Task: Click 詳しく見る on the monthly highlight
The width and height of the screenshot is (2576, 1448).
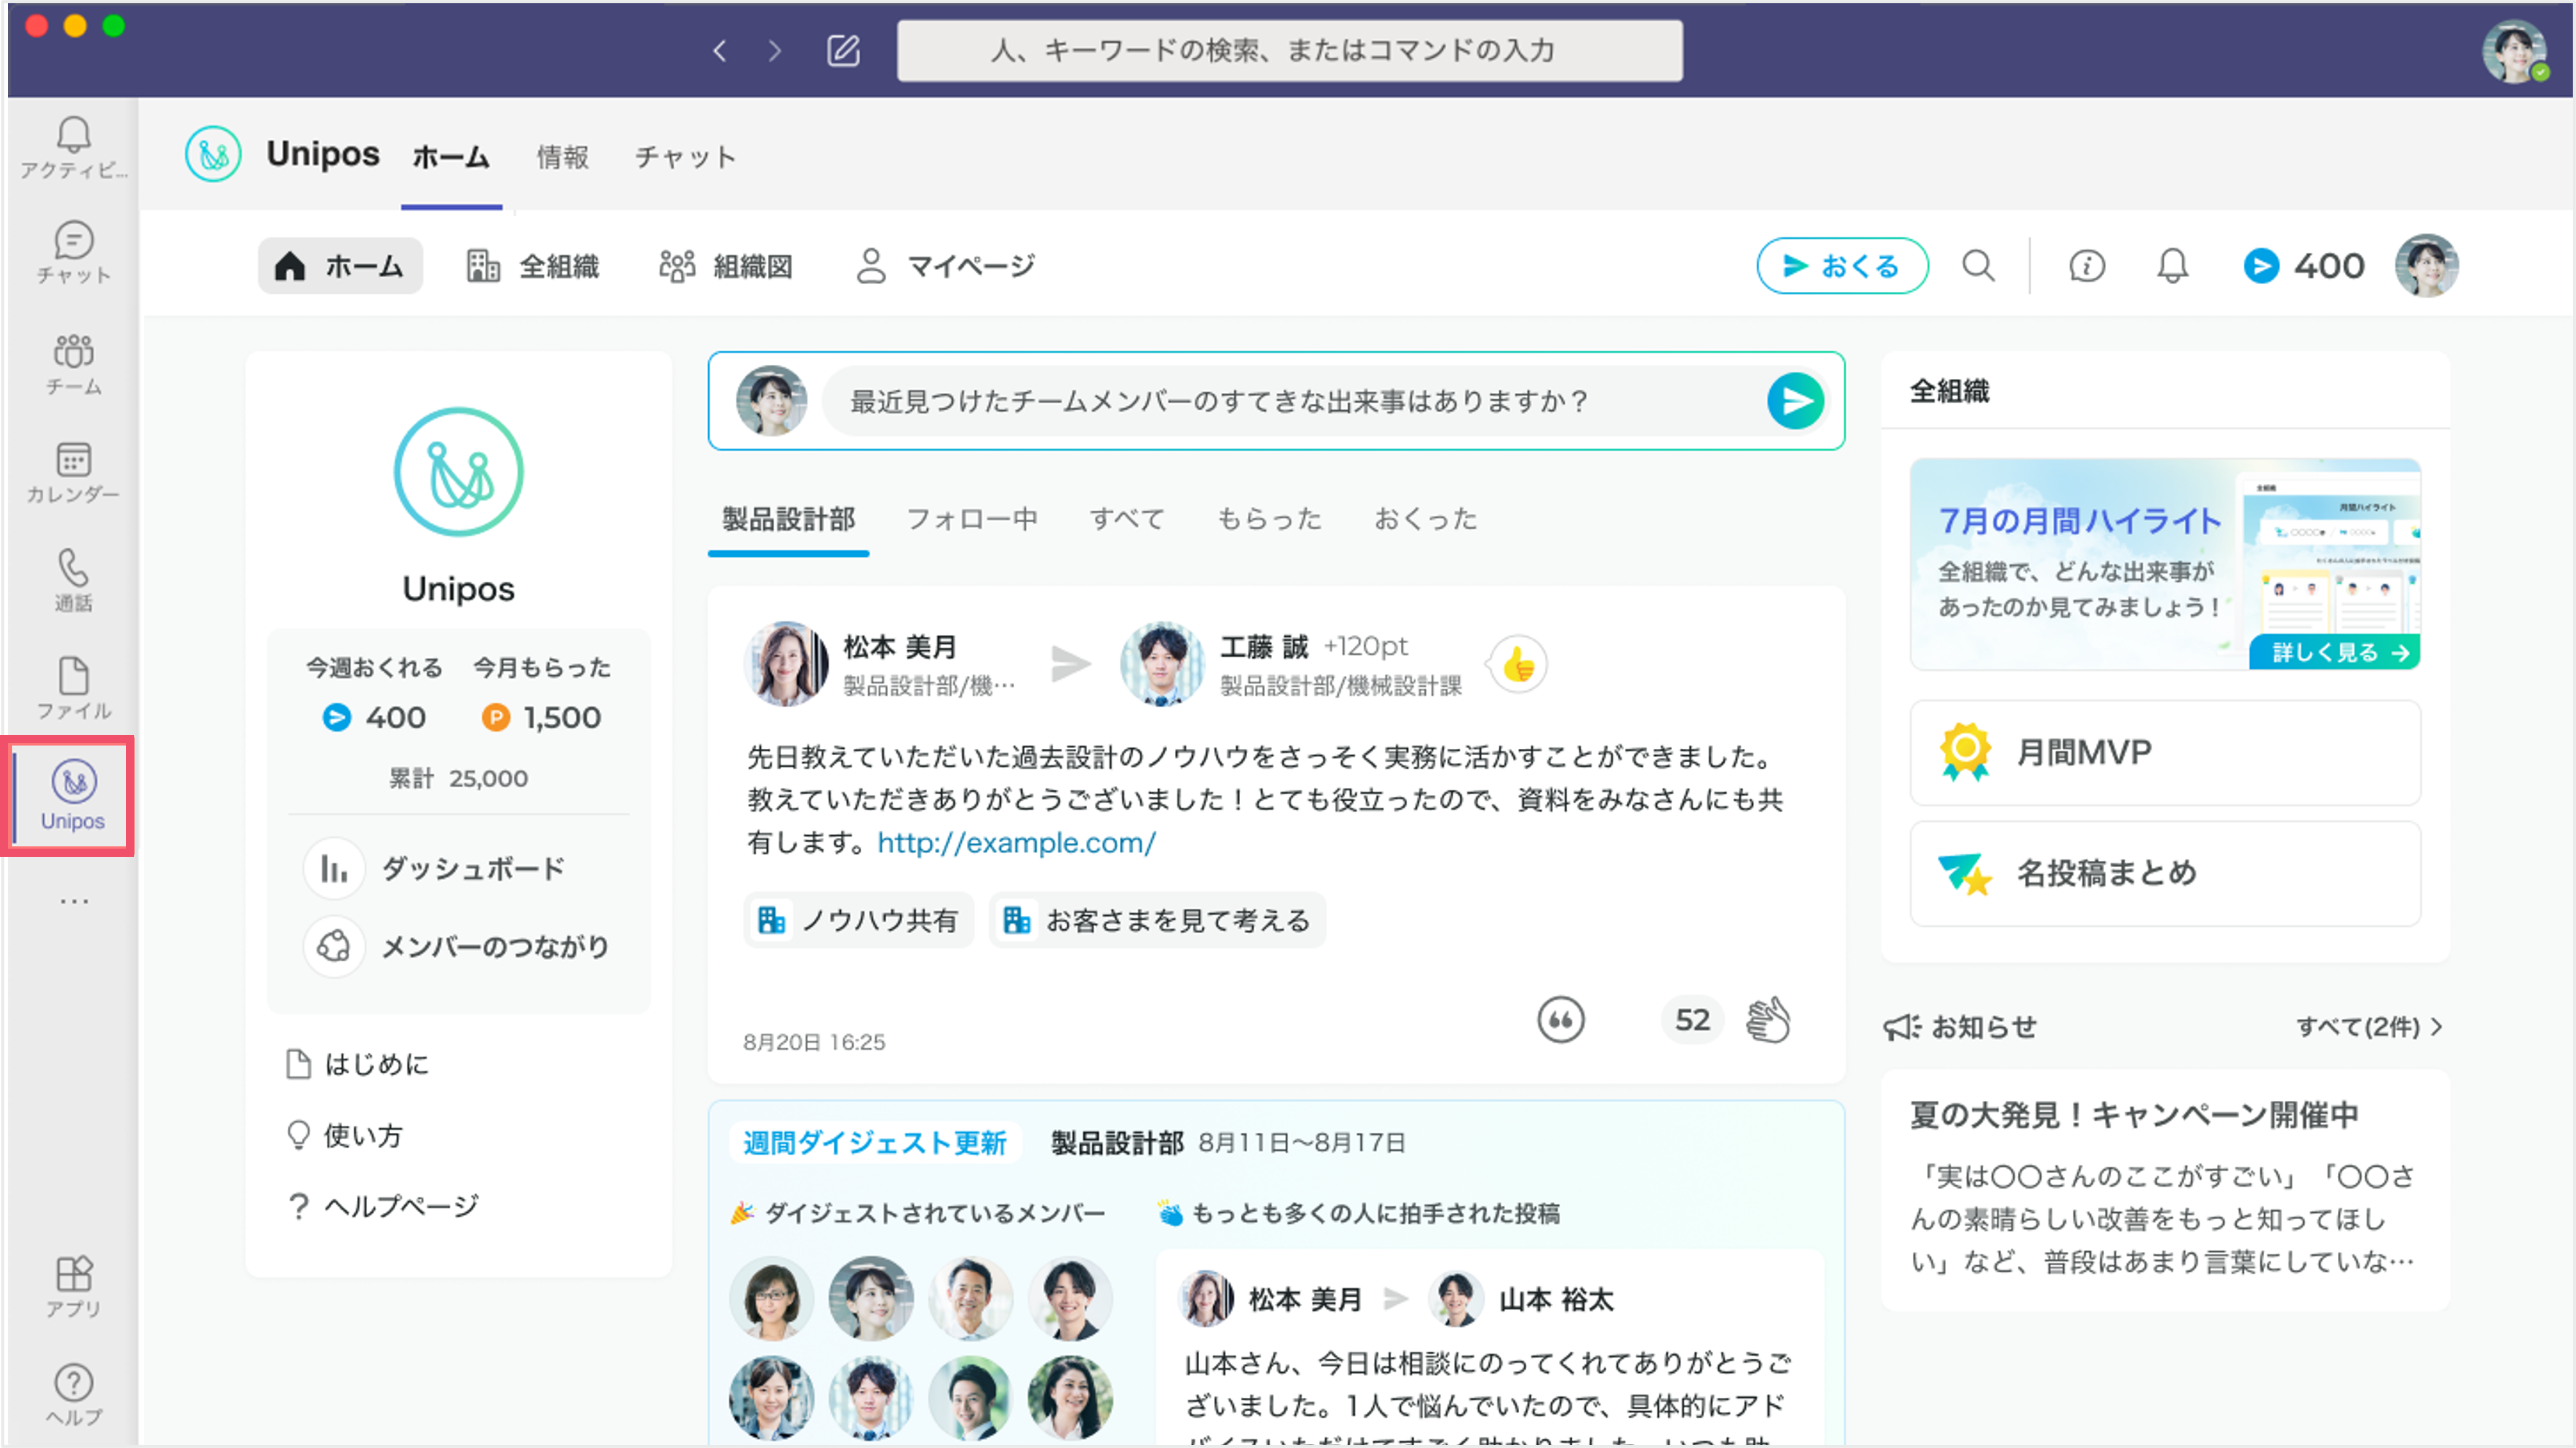Action: 2334,653
